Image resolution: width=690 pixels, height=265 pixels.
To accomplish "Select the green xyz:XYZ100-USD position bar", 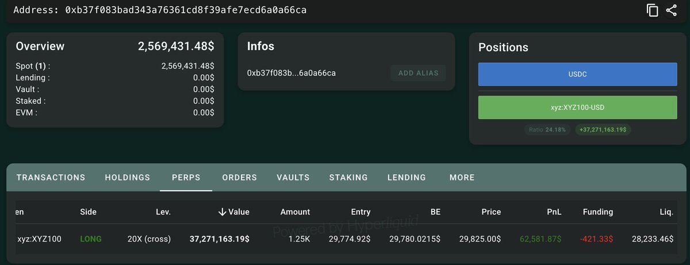I will pyautogui.click(x=578, y=107).
